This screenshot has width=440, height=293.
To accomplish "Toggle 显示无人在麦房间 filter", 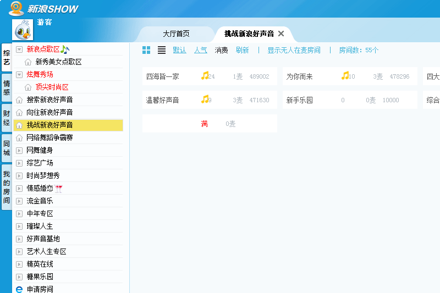I will 294,50.
